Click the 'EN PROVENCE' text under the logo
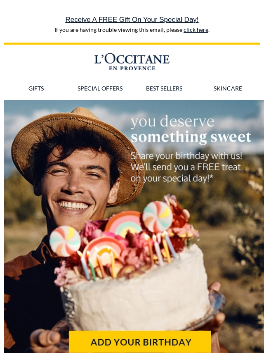This screenshot has height=353, width=264. click(x=132, y=68)
